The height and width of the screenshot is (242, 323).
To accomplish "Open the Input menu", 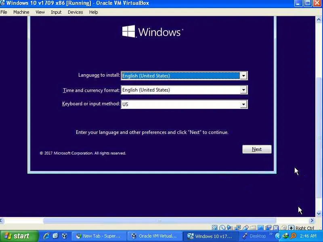I will point(56,12).
